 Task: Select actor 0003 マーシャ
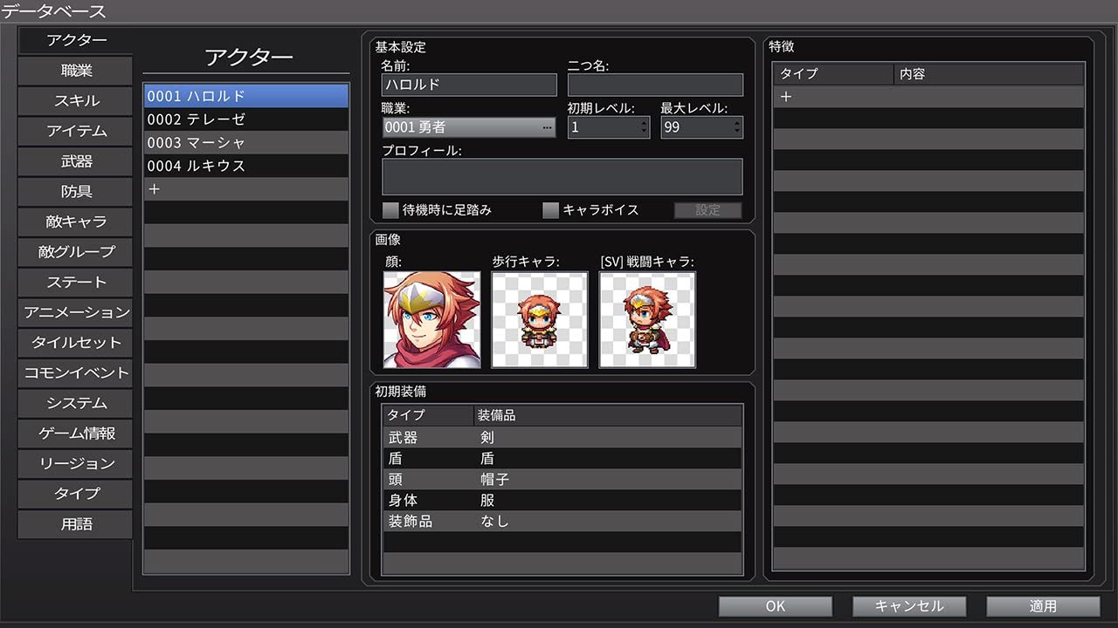point(246,142)
